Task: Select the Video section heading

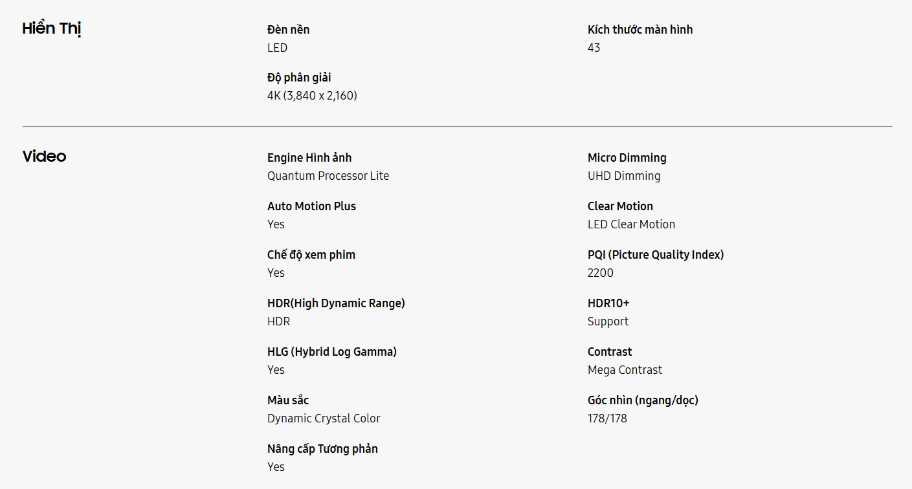Action: (45, 157)
